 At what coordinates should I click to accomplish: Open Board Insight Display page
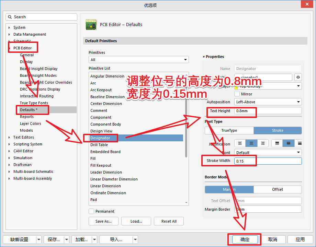(x=39, y=69)
